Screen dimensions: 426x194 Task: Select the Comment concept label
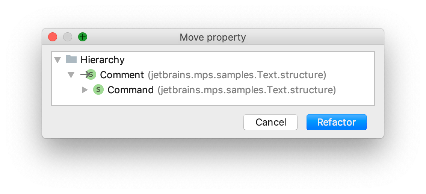point(122,75)
